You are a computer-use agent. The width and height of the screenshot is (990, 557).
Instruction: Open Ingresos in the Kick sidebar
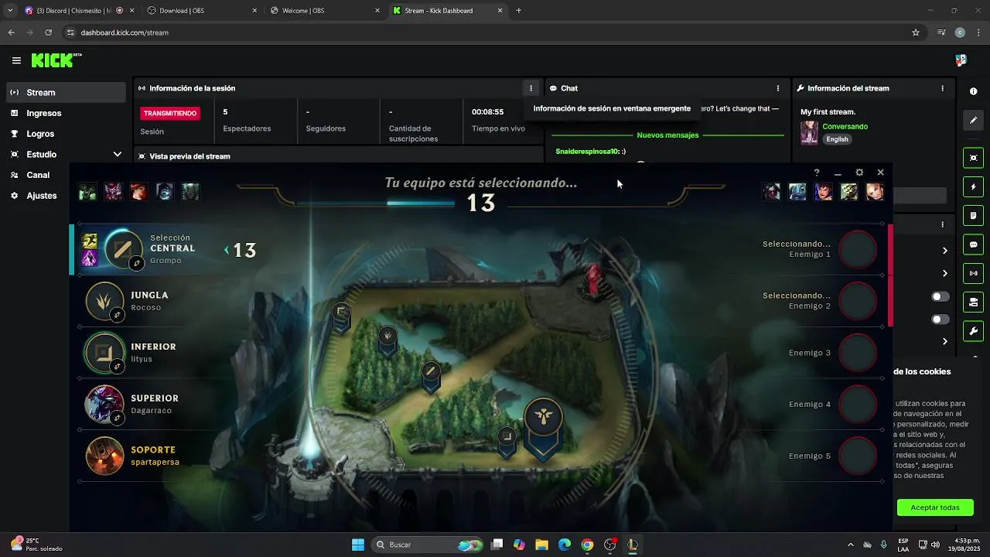(x=66, y=113)
